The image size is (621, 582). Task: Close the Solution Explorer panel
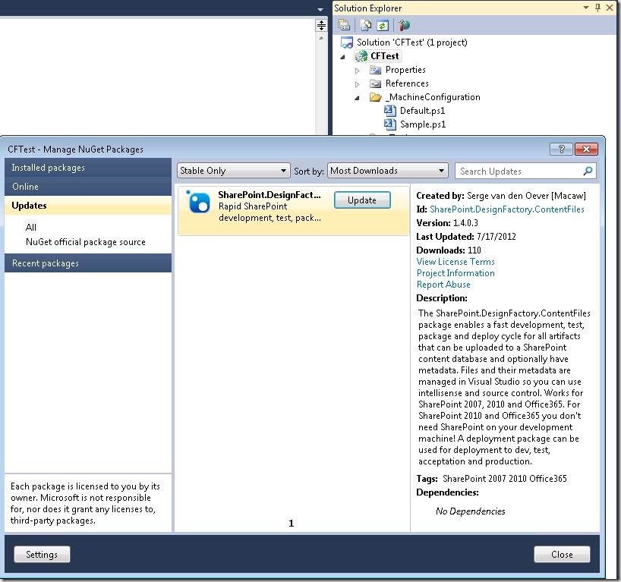pyautogui.click(x=610, y=8)
